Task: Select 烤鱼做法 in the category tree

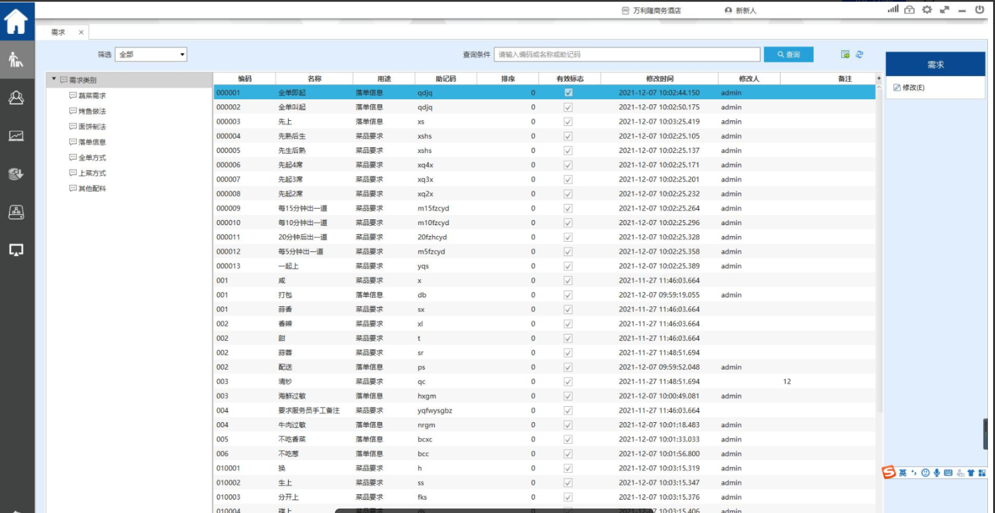Action: click(x=92, y=111)
